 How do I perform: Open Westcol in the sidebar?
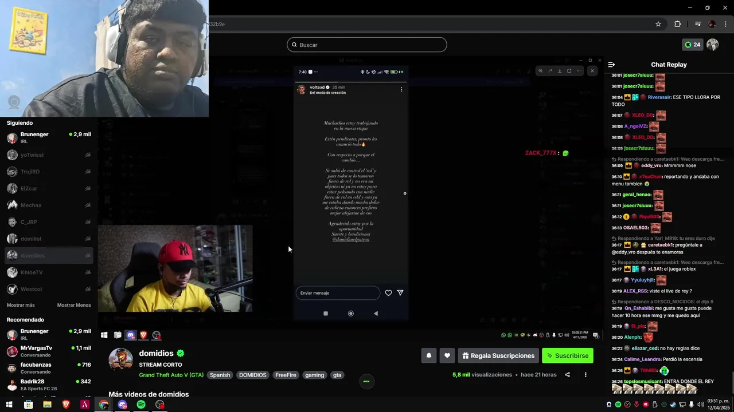tap(49, 289)
